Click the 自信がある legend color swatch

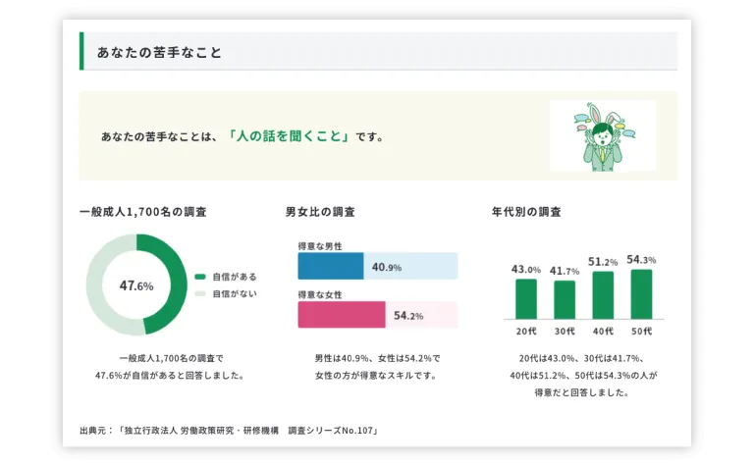[200, 277]
